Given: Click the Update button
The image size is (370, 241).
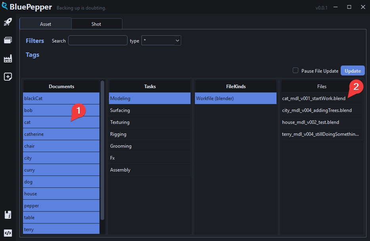Looking at the screenshot, I should tap(353, 71).
